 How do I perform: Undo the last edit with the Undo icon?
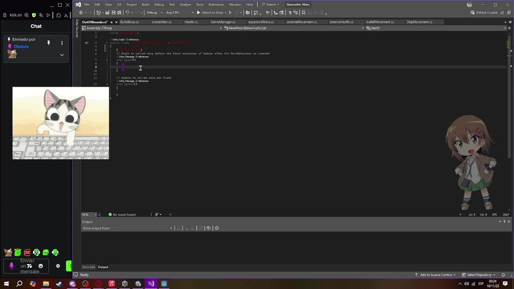[127, 12]
